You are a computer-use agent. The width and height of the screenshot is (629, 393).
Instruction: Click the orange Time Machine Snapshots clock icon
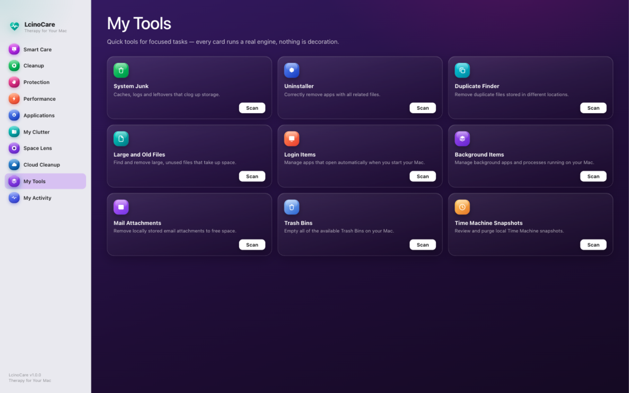click(x=462, y=207)
